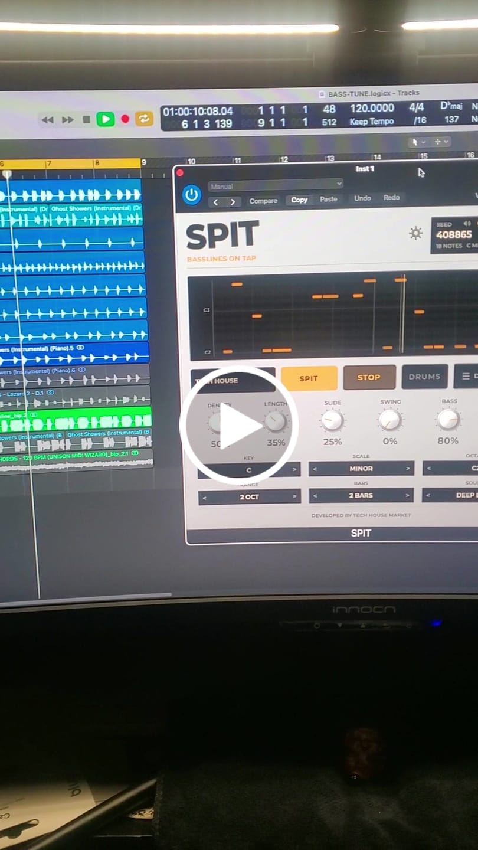
Task: Click the red record transport button
Action: (x=125, y=119)
